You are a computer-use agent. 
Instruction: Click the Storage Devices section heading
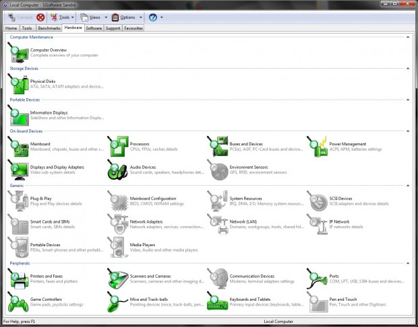coord(24,69)
